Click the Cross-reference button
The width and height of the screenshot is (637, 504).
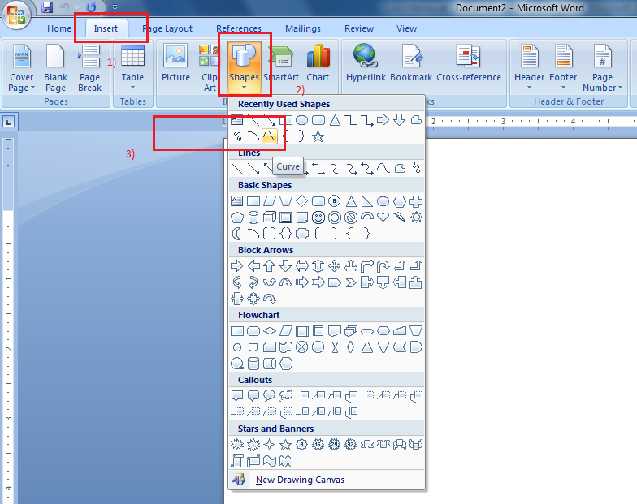point(468,63)
